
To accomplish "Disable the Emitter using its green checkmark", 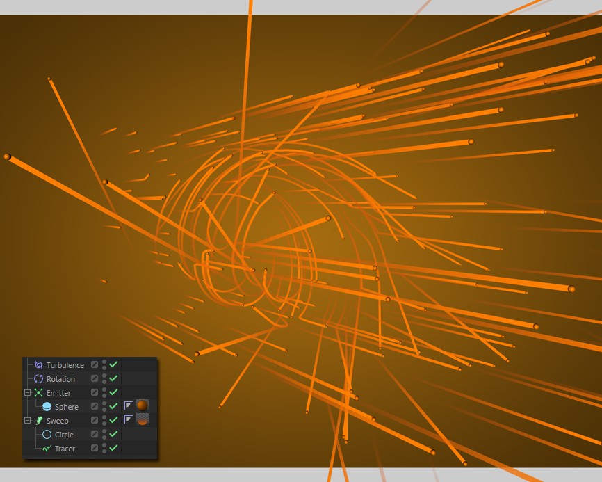I will 113,392.
